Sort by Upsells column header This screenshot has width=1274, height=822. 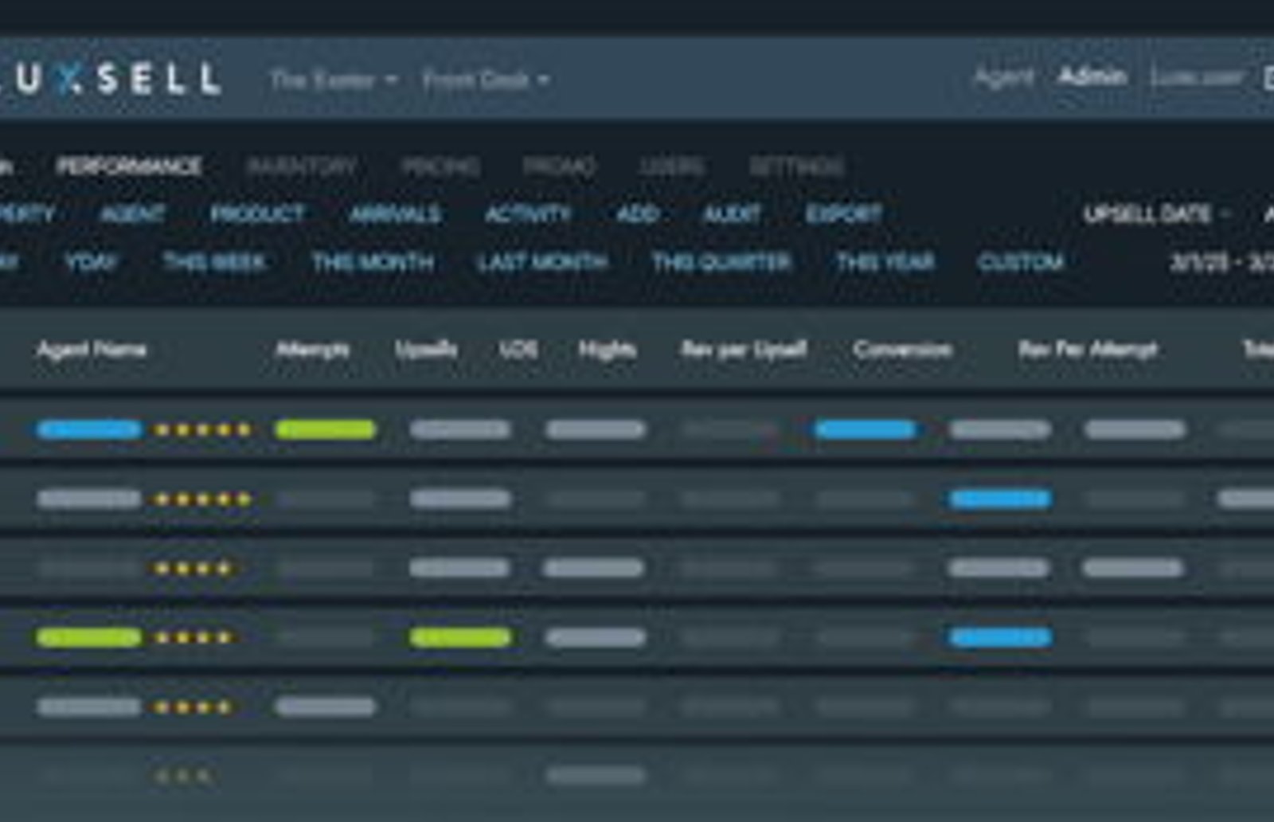pos(426,349)
